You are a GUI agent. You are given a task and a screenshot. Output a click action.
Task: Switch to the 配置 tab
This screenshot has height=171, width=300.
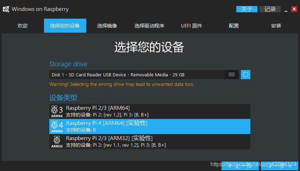pos(234,26)
